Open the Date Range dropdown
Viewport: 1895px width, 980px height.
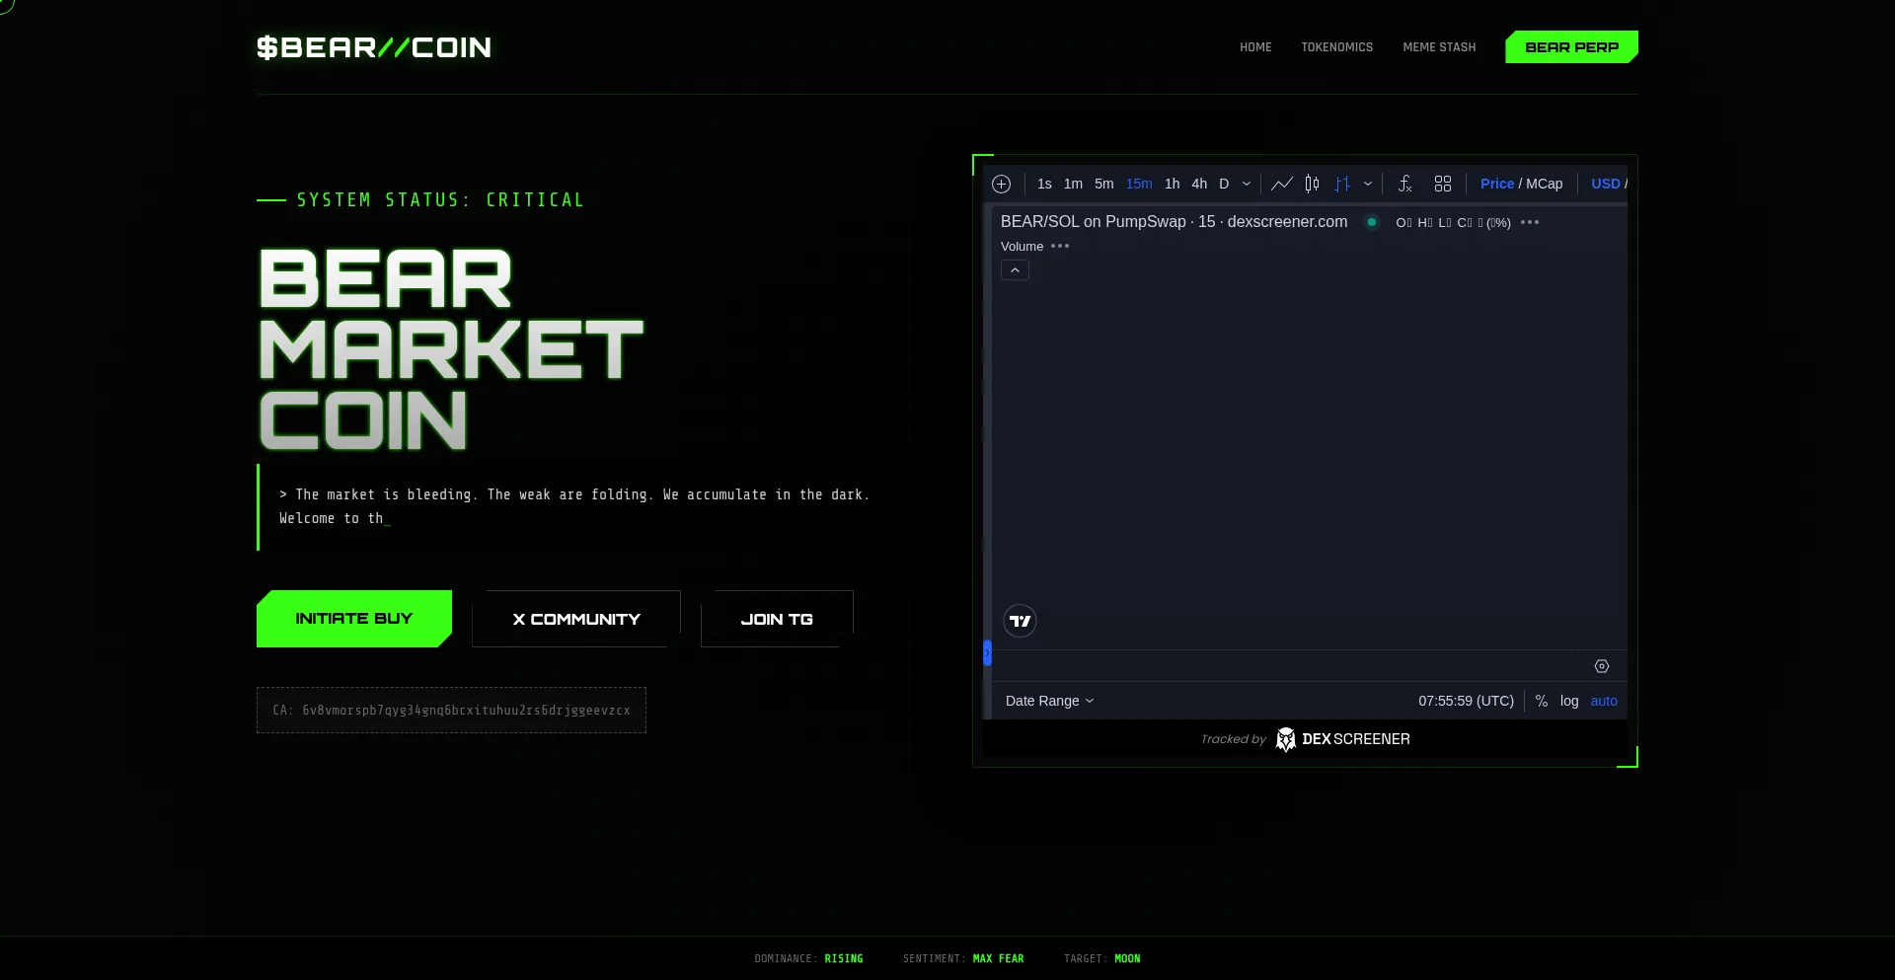coord(1048,701)
